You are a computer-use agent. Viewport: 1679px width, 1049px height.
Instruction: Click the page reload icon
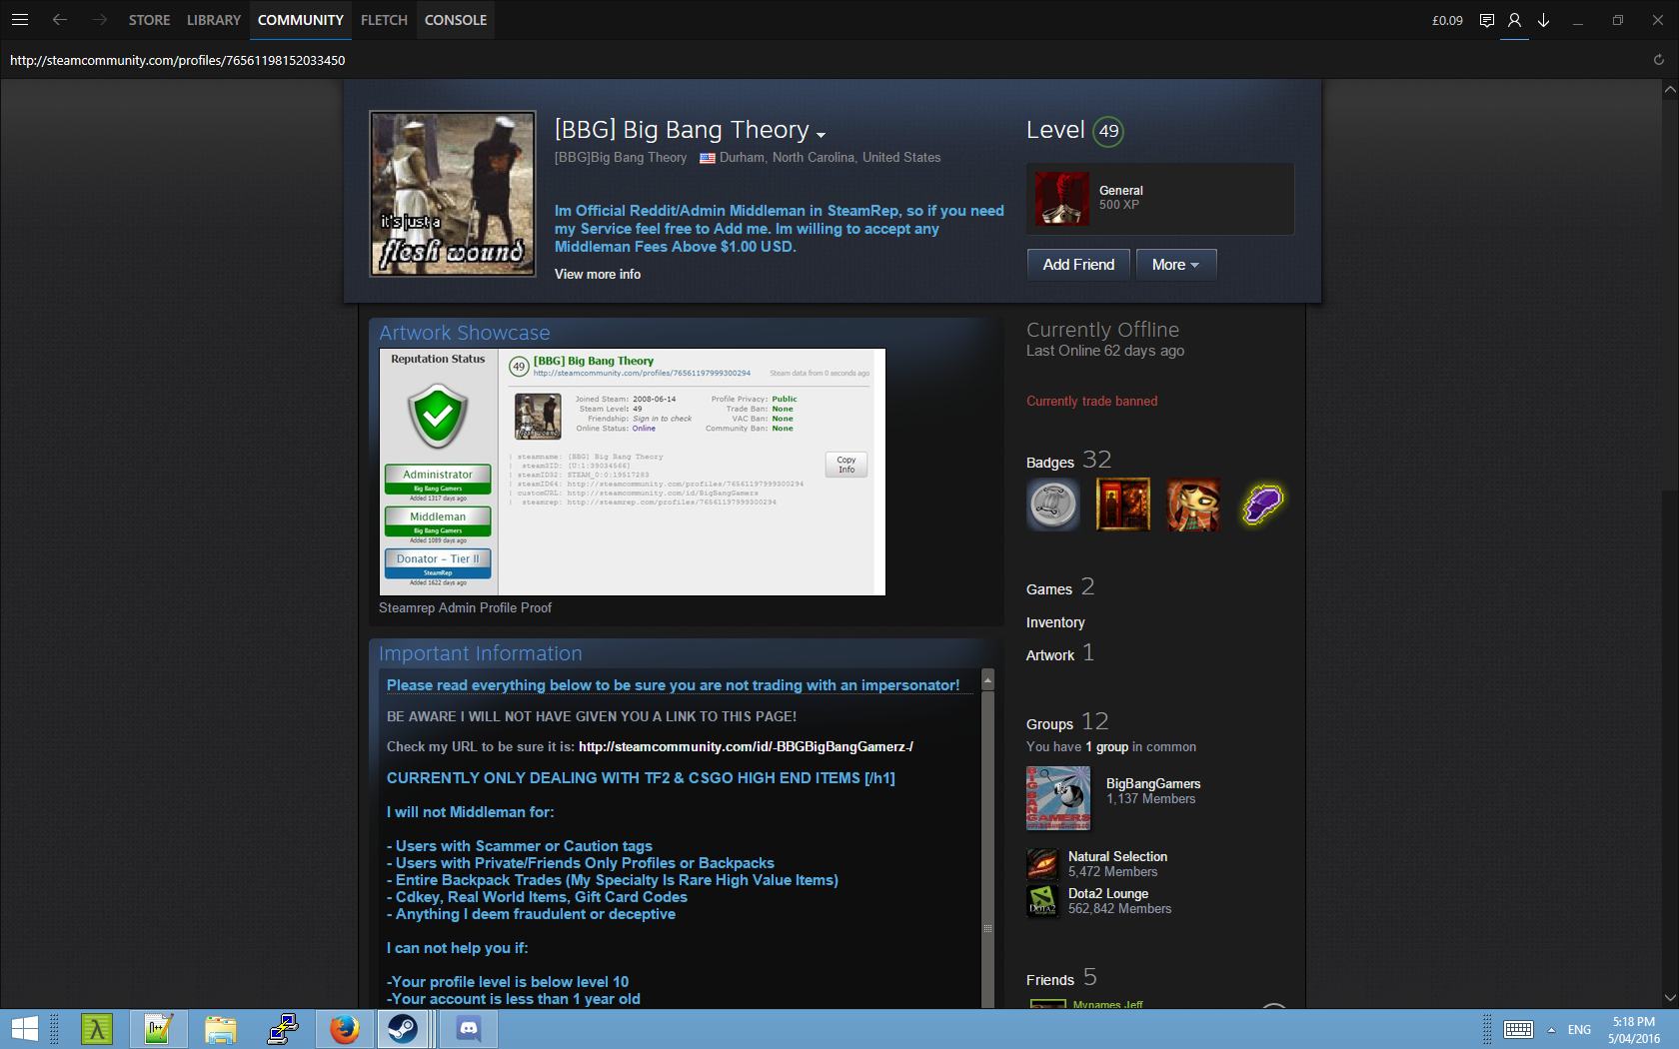point(1658,60)
